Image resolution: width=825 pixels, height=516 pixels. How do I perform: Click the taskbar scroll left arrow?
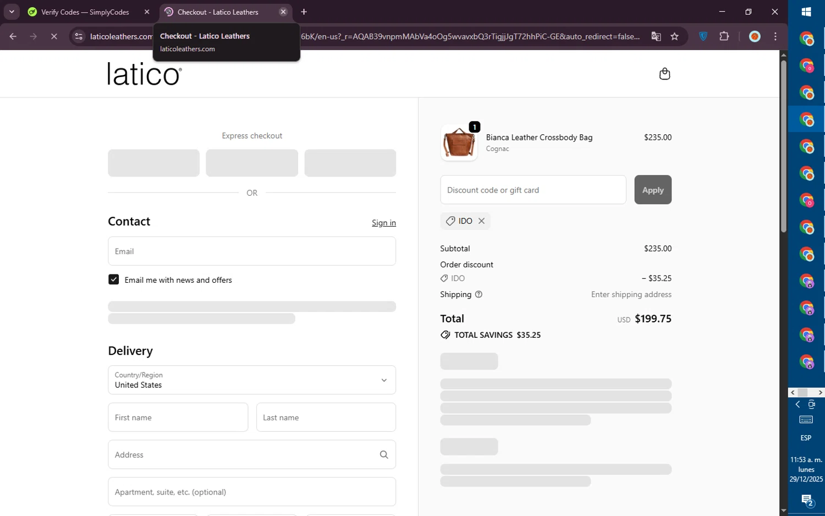(x=793, y=392)
